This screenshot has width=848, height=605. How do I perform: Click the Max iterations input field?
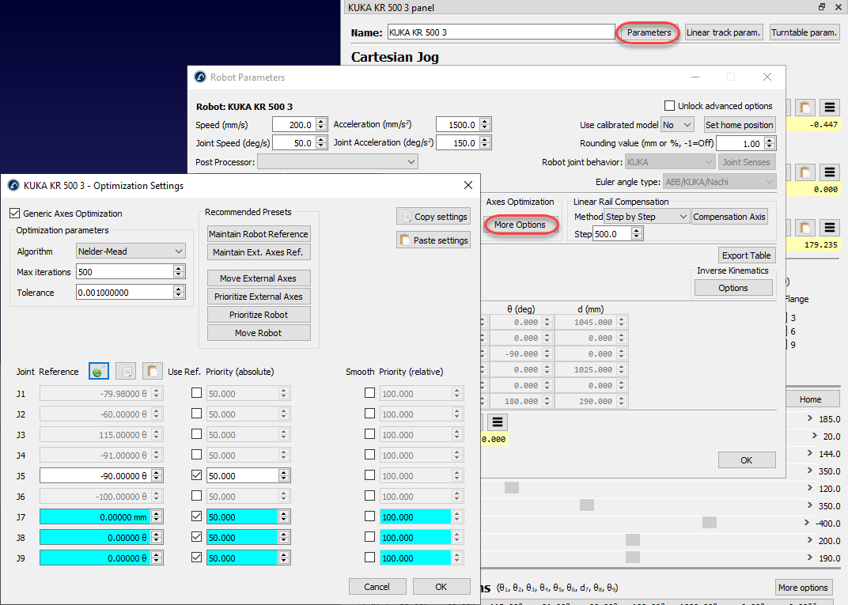click(x=124, y=272)
